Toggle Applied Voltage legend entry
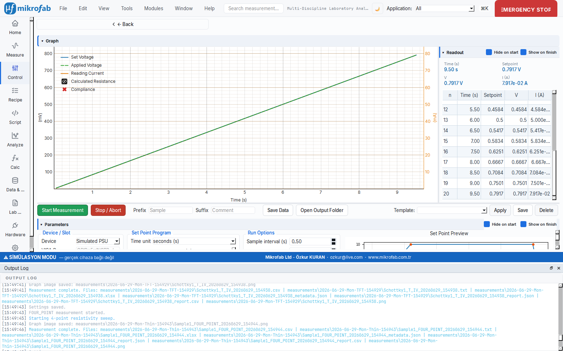The height and width of the screenshot is (351, 563). [81, 65]
